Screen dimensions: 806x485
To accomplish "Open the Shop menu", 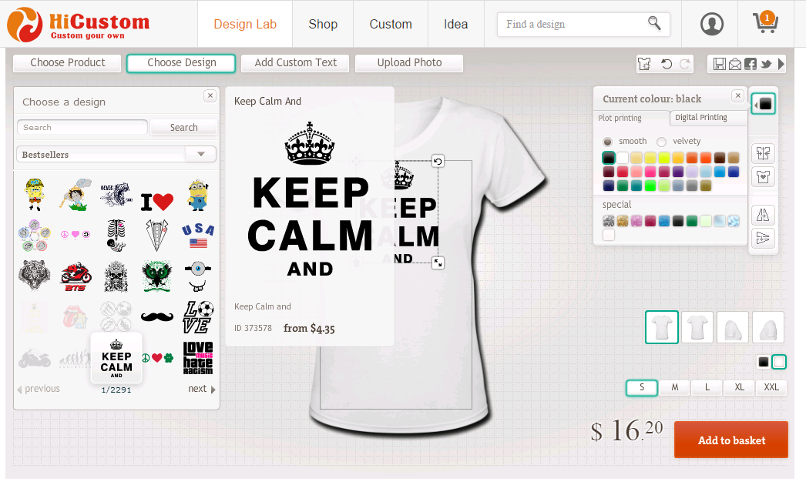I will pos(323,24).
